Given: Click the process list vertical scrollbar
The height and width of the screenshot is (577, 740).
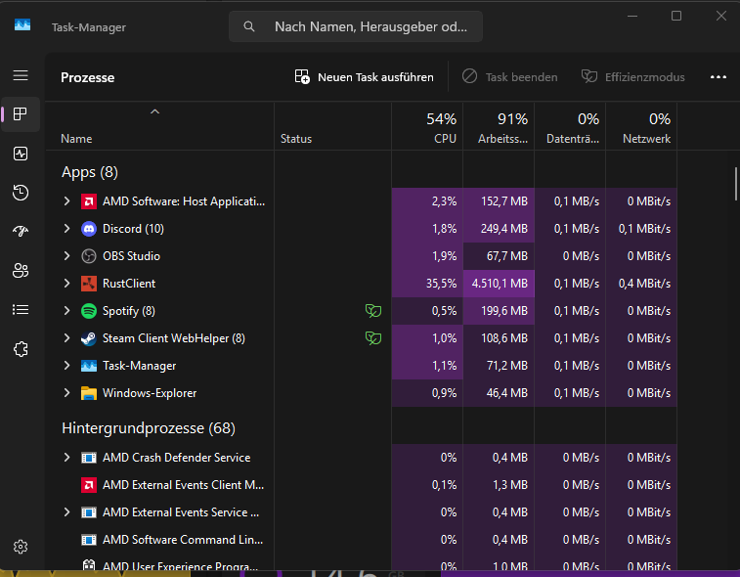Looking at the screenshot, I should coord(736,184).
